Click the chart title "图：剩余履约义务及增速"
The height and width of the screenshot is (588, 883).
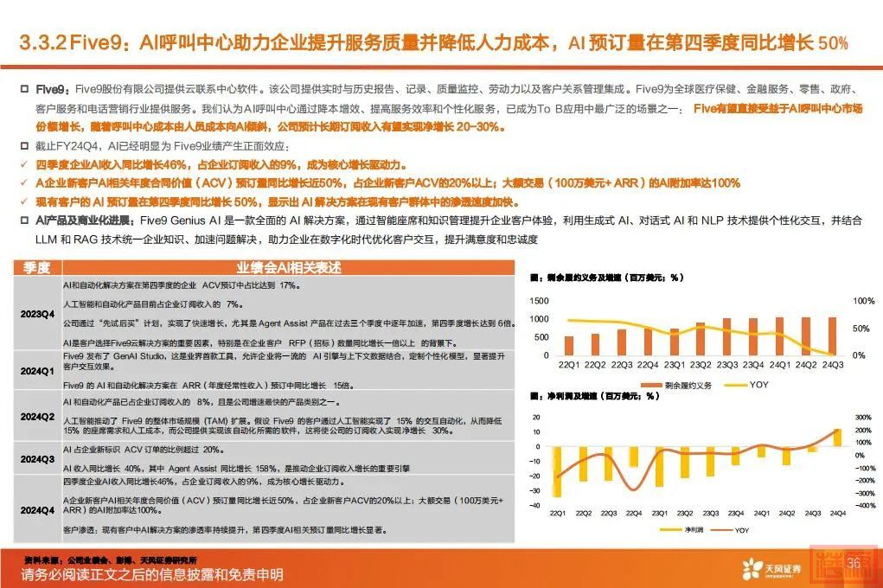tap(607, 278)
